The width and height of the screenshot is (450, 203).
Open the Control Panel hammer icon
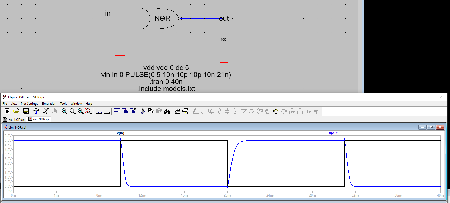[x=36, y=111]
